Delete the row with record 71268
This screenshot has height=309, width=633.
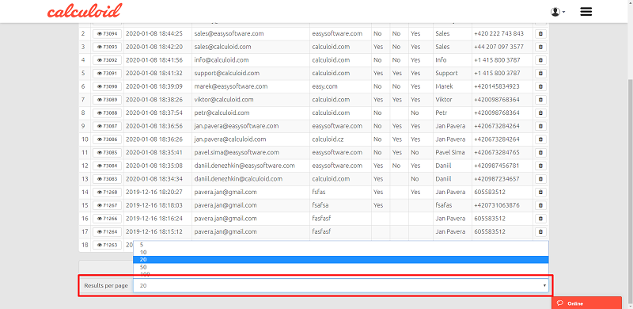[x=540, y=193]
